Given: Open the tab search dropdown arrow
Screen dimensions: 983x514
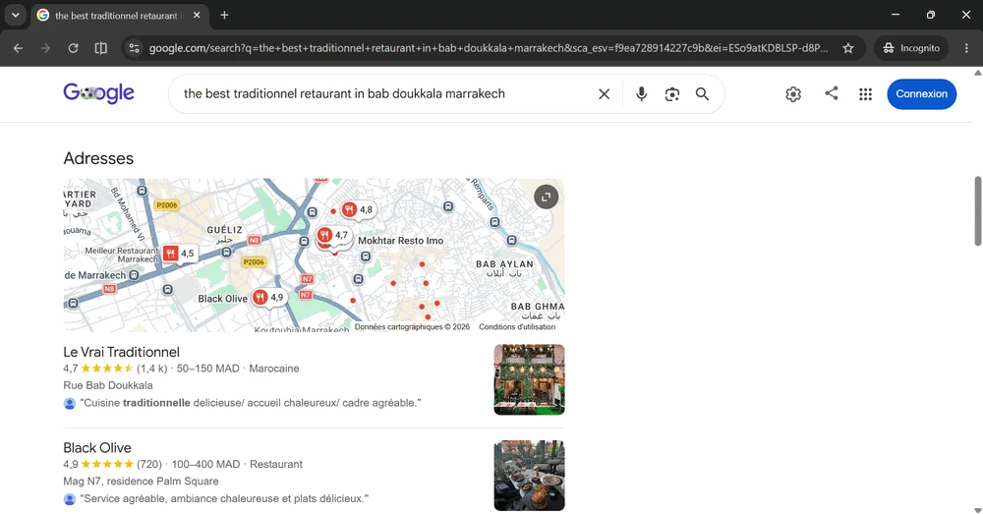Looking at the screenshot, I should [x=16, y=15].
